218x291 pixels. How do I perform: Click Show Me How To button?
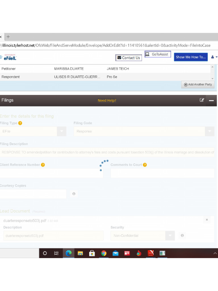190,57
